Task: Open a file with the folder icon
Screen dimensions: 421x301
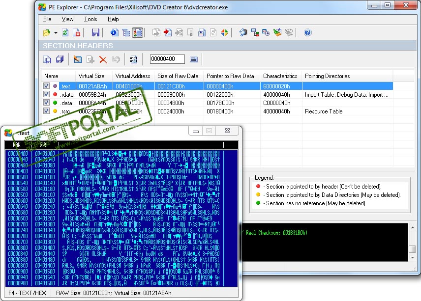Action: tap(47, 33)
